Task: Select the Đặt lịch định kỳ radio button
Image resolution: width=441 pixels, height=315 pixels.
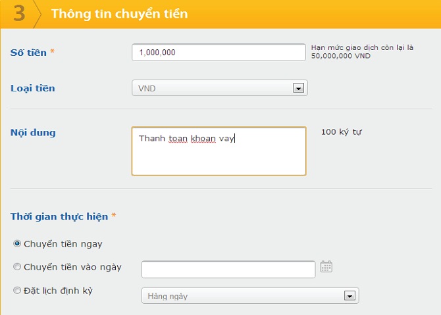Action: (x=17, y=290)
